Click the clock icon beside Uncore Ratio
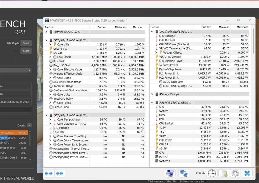 51,107
